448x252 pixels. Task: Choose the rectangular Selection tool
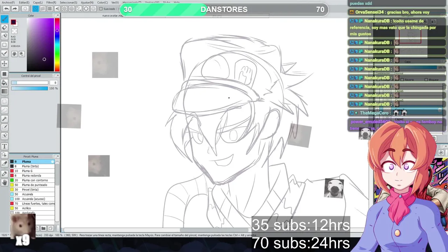[5, 101]
